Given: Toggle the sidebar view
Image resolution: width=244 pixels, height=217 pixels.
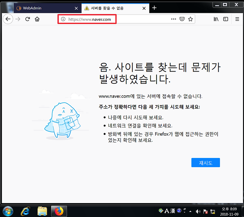Looking at the screenshot, I should coord(226,19).
